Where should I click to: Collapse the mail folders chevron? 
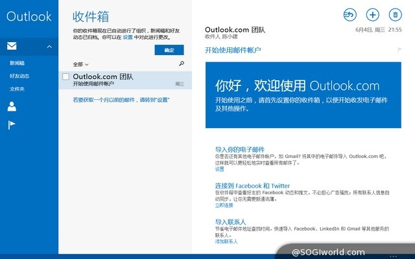[49, 47]
